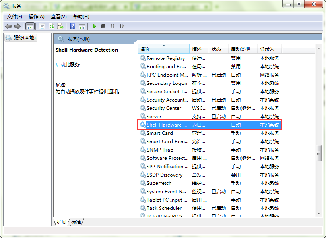The width and height of the screenshot is (326, 238).
Task: Click the 启动 link to start service
Action: 60,65
